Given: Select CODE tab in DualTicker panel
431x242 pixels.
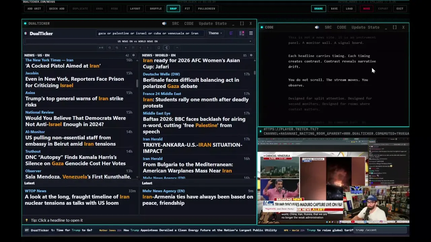Looking at the screenshot, I should [189, 24].
